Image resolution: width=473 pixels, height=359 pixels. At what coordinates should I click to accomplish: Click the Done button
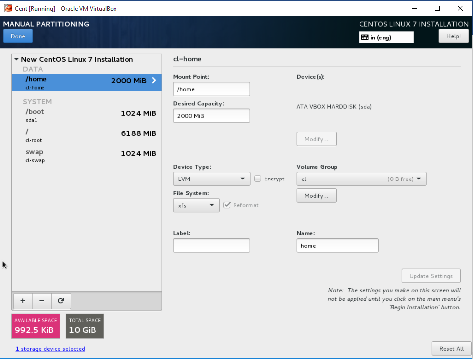coord(18,36)
